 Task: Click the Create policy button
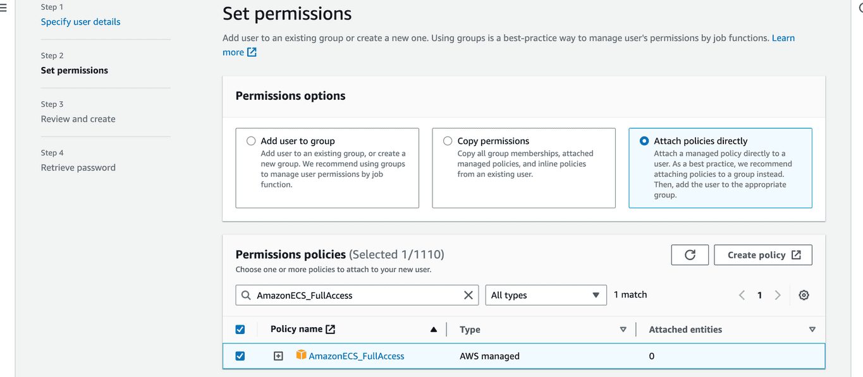point(762,254)
